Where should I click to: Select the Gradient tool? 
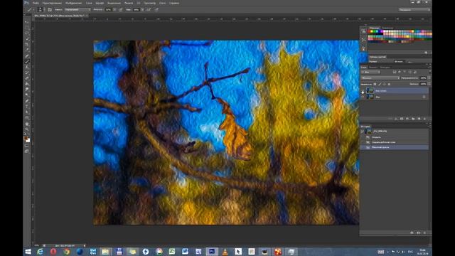tap(27, 84)
